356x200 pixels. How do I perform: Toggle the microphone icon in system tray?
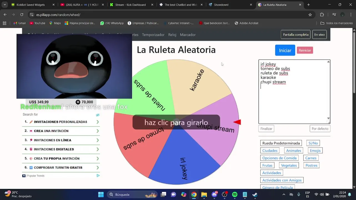point(299,194)
